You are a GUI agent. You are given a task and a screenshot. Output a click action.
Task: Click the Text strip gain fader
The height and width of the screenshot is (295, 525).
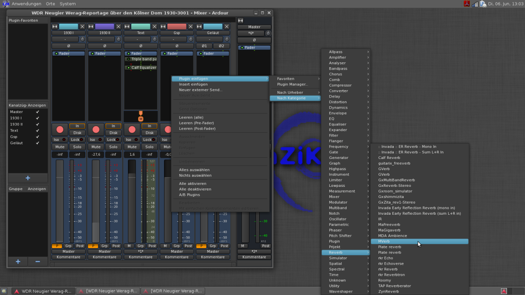coord(132,201)
